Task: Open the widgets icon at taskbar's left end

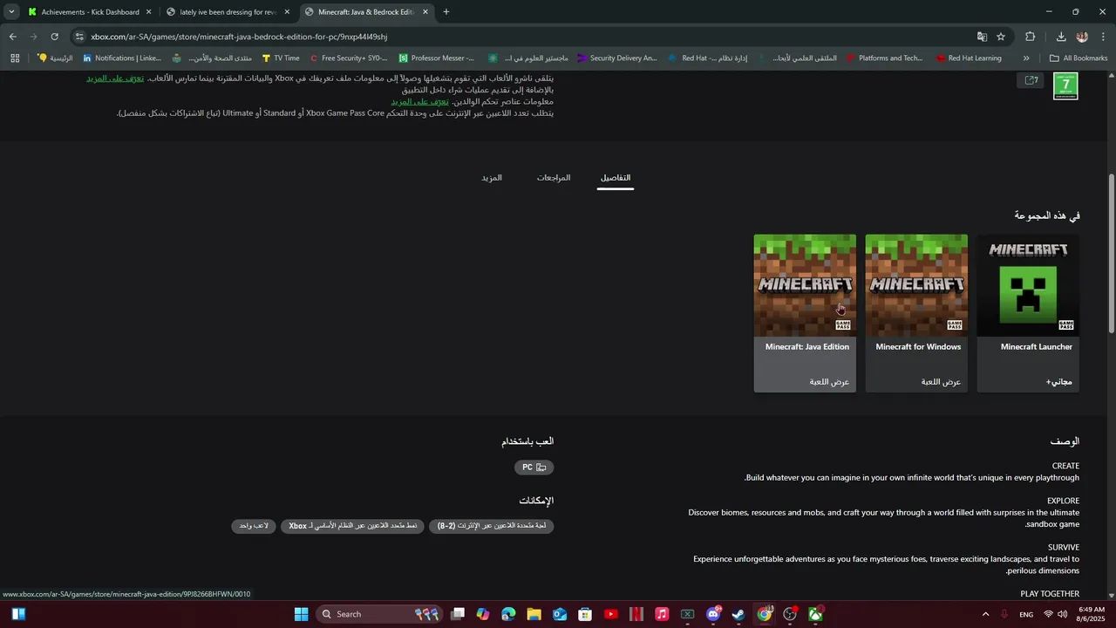Action: [x=18, y=614]
